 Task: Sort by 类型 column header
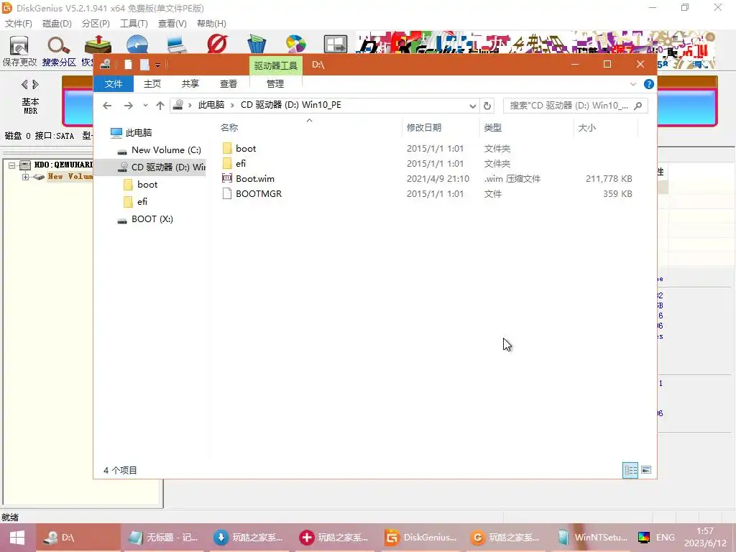[x=493, y=127]
